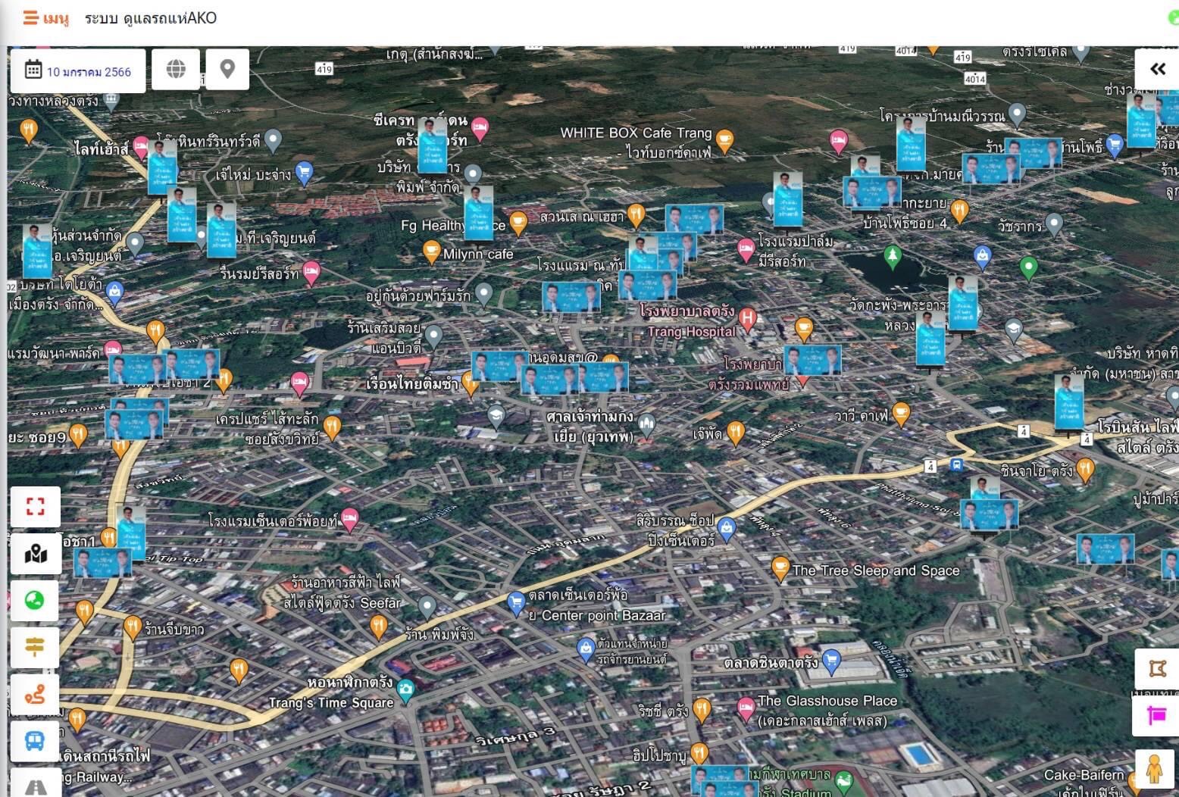The image size is (1179, 797).
Task: Click Trang's Time Square camera marker
Action: coord(405,689)
